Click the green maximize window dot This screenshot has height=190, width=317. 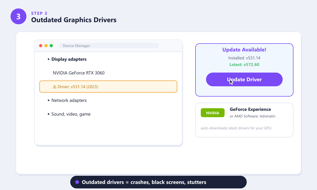coord(51,46)
